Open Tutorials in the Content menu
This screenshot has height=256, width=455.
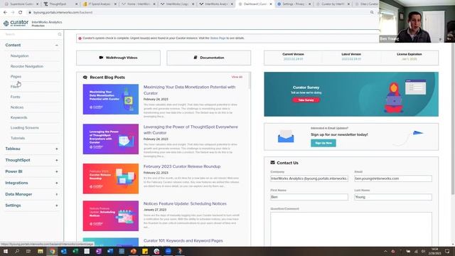[17, 138]
